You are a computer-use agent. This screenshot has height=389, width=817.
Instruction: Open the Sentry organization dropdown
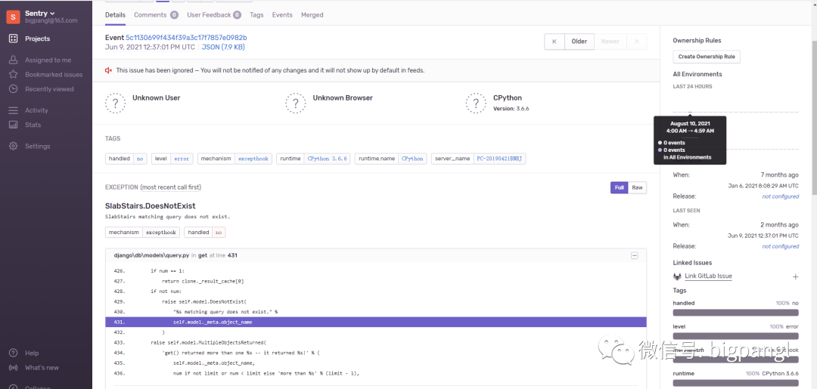point(41,14)
